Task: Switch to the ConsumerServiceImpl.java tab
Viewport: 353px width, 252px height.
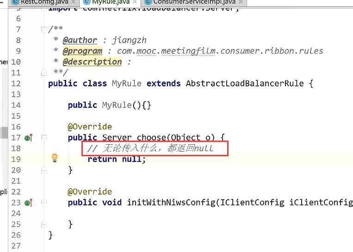Action: (194, 2)
